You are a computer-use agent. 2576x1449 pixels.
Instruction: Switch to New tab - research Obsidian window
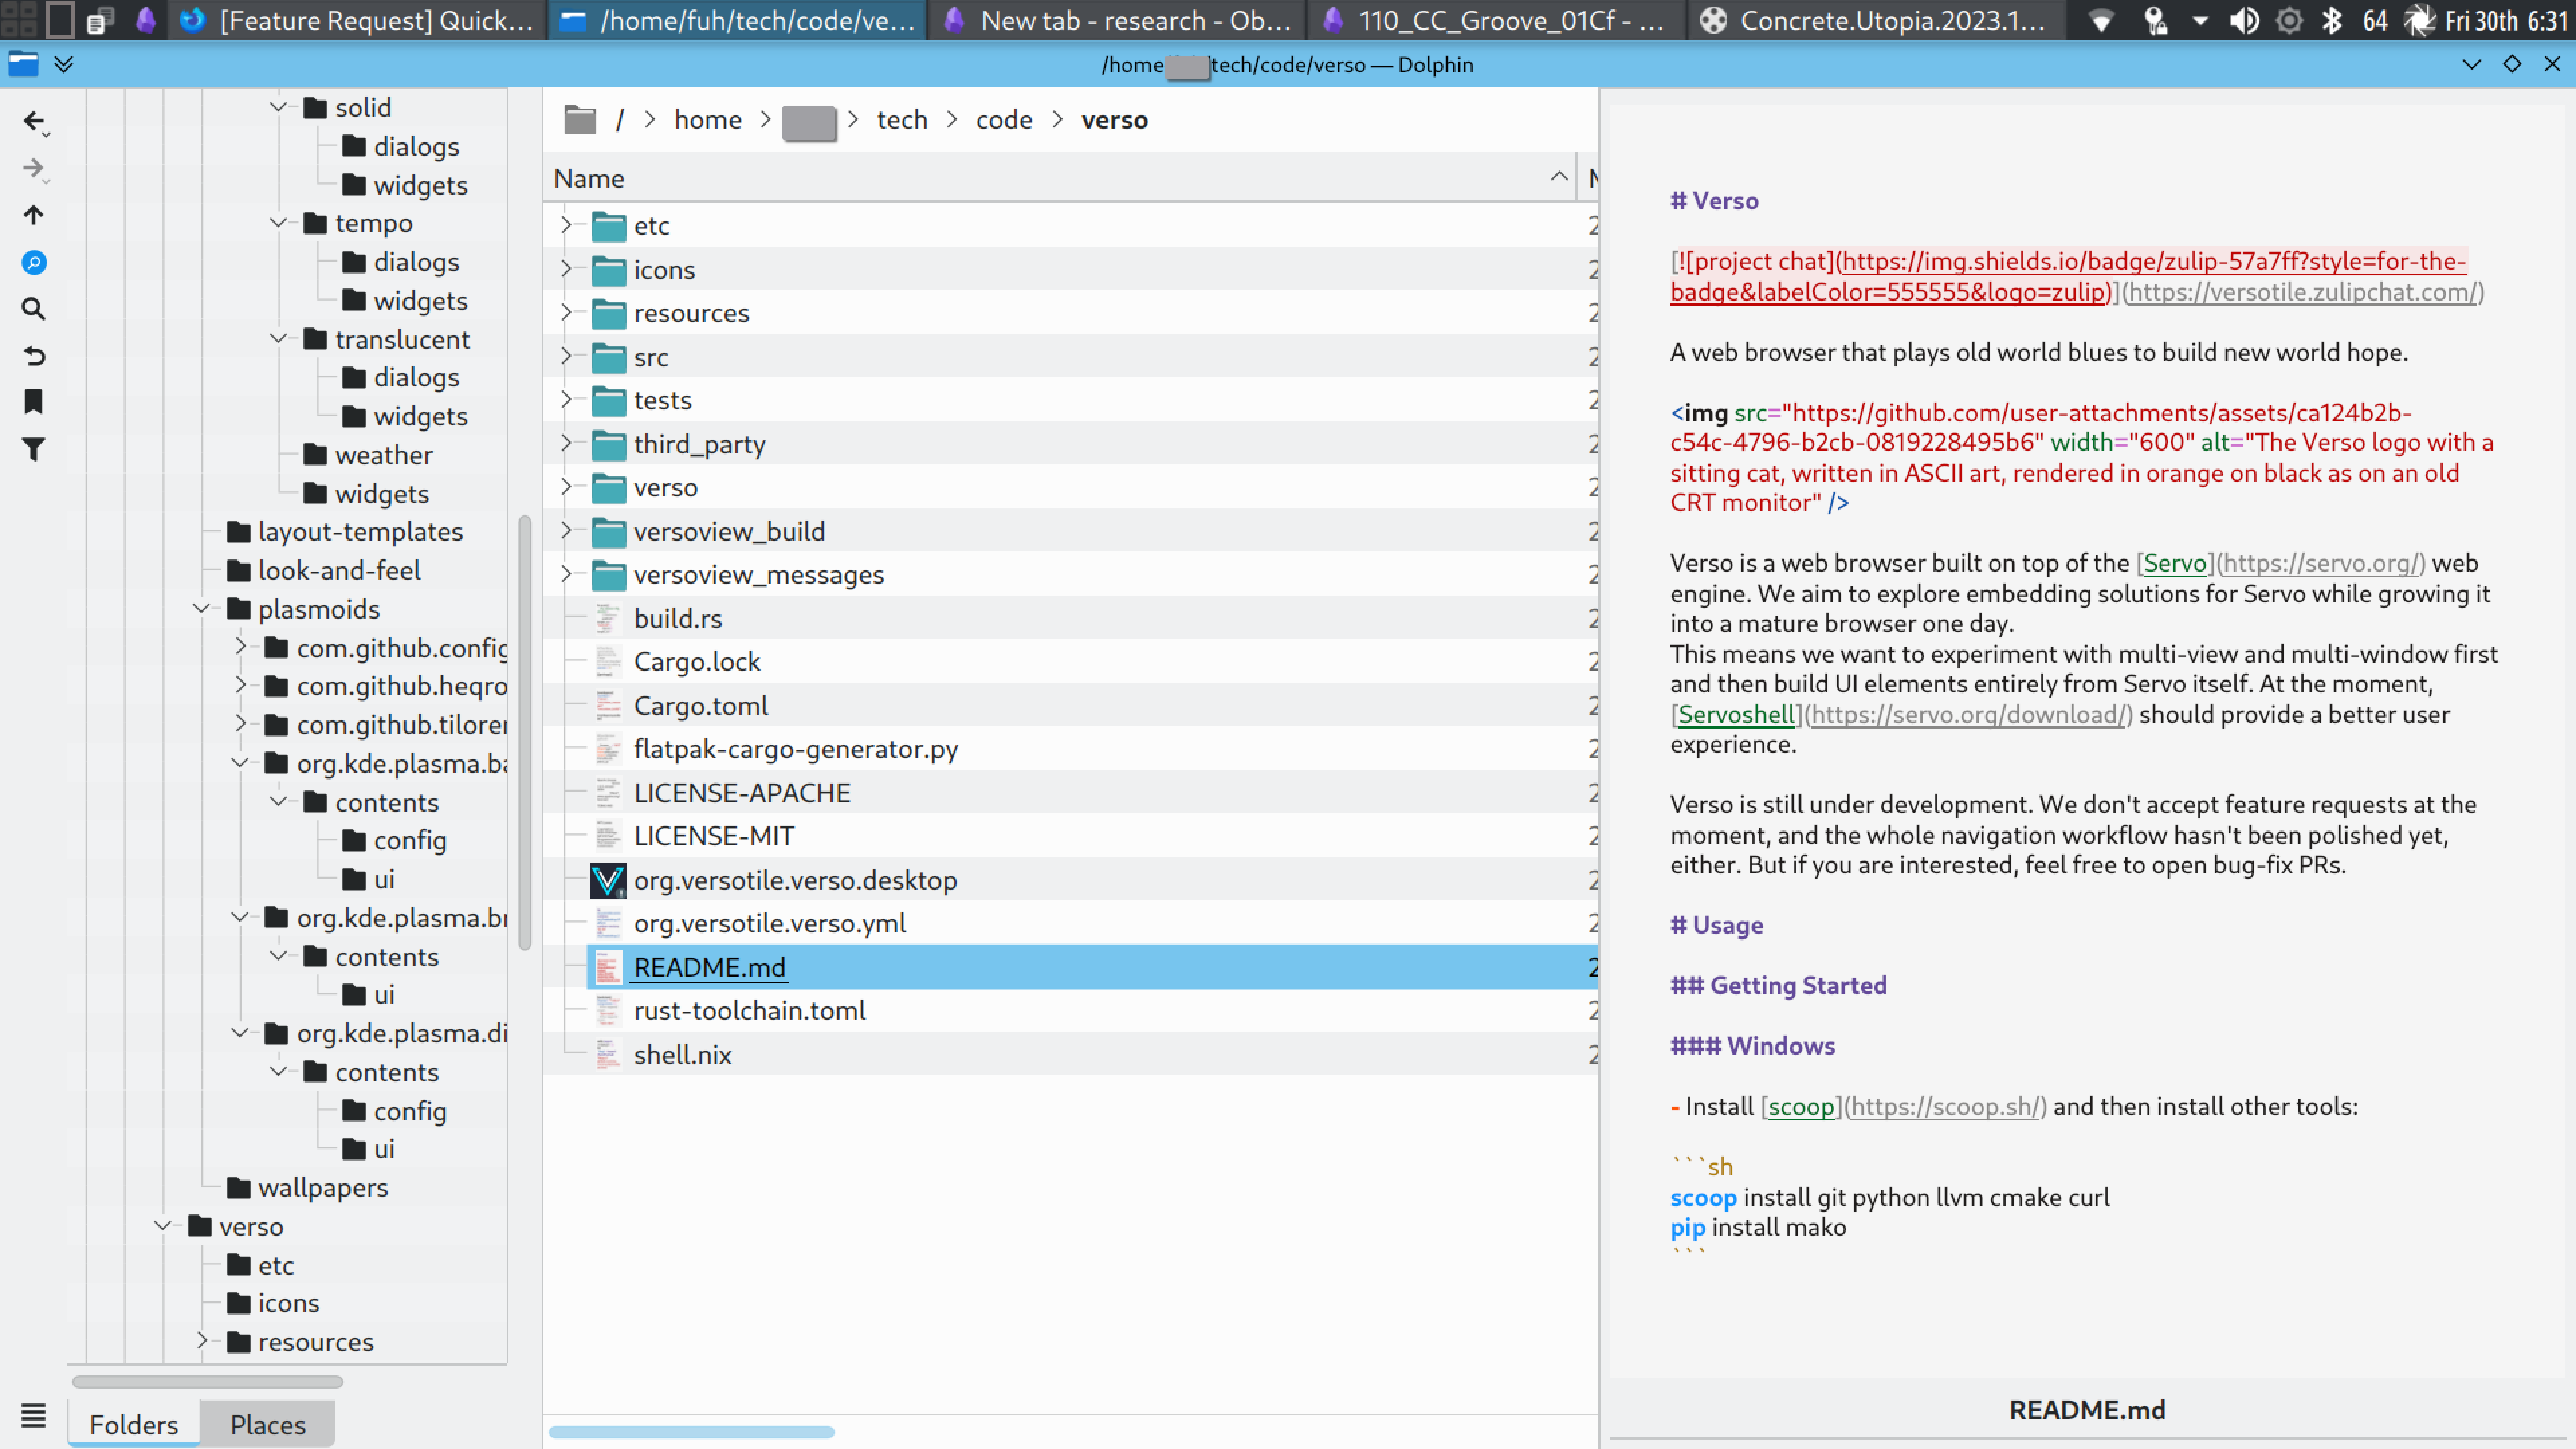pos(1116,20)
